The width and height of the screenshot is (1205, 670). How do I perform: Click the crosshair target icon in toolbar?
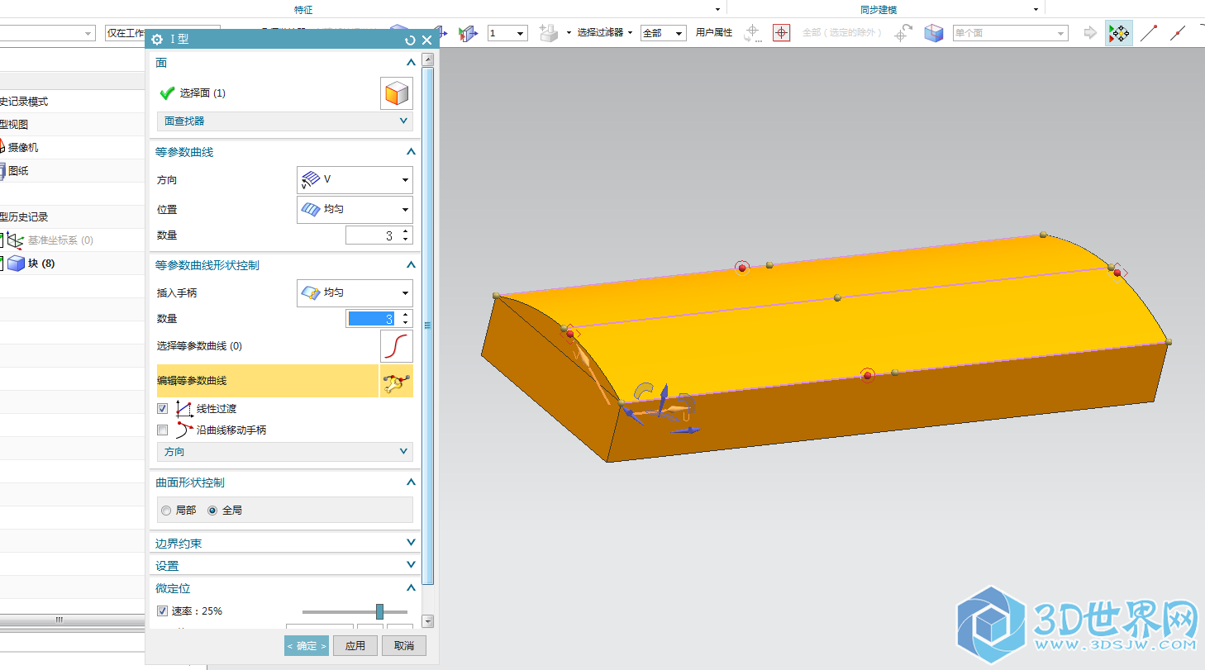781,33
